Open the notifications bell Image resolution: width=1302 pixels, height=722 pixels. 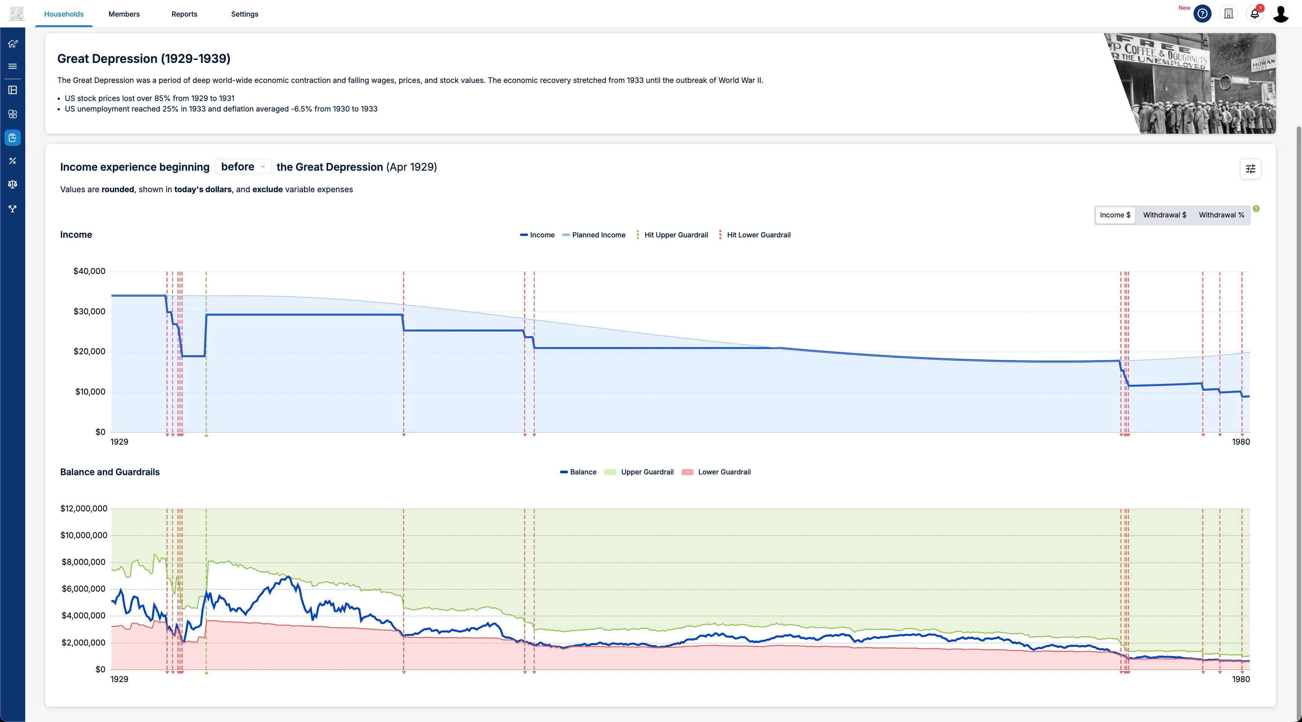(x=1255, y=14)
